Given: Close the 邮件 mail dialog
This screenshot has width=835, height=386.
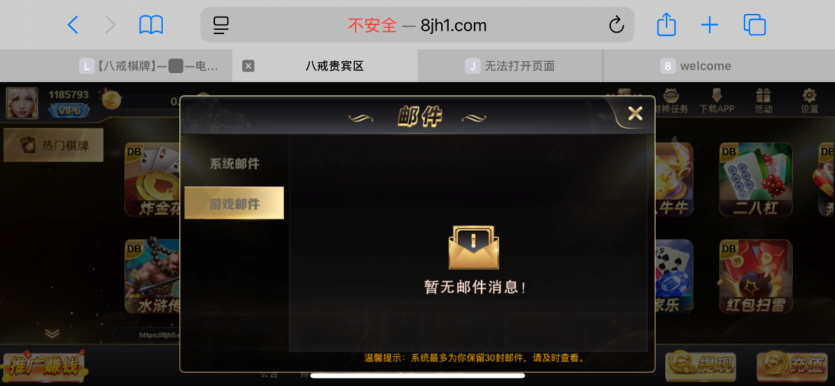Looking at the screenshot, I should click(635, 113).
